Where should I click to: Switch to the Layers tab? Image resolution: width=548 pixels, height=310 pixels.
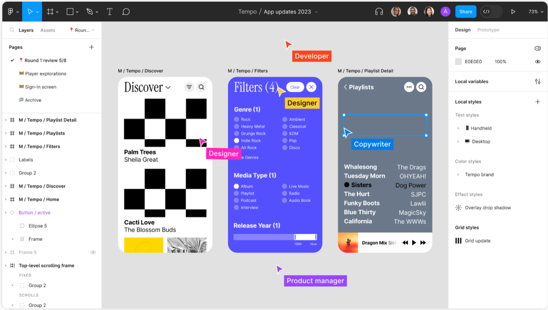point(26,30)
